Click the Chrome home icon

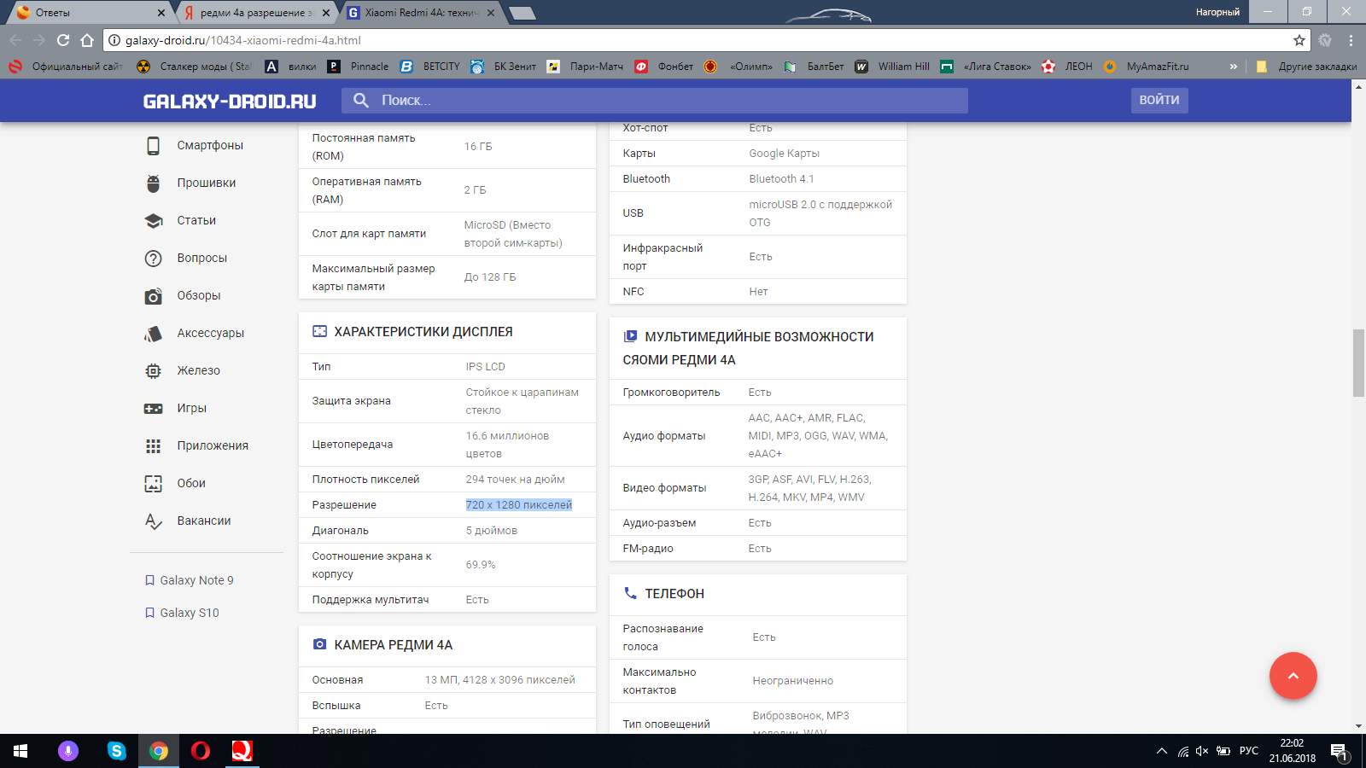coord(87,40)
